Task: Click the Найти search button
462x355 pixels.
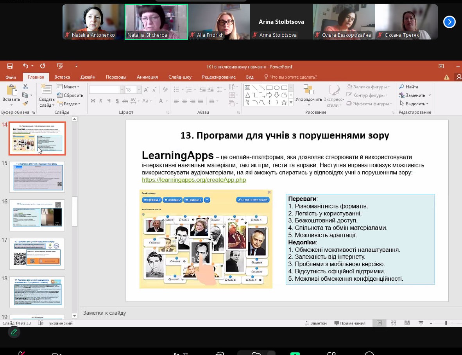Action: click(x=408, y=87)
